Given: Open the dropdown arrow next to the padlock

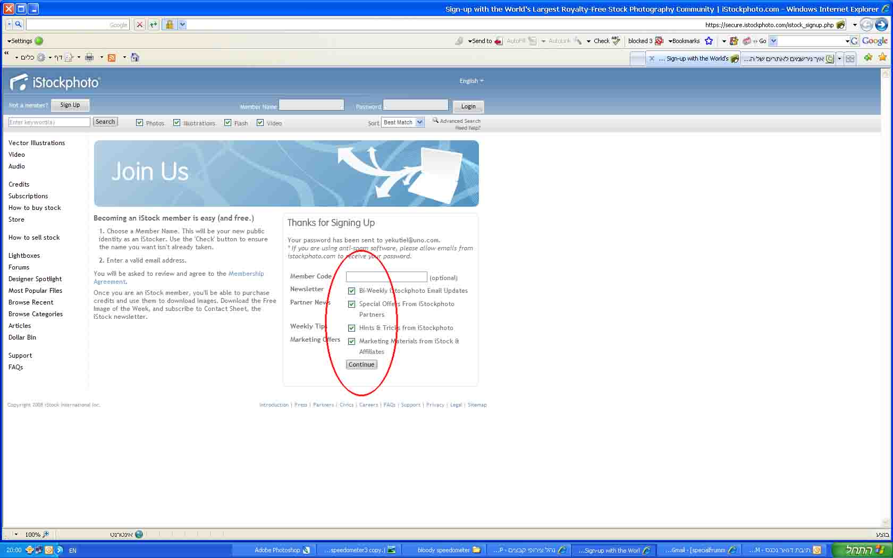Looking at the screenshot, I should [x=182, y=24].
